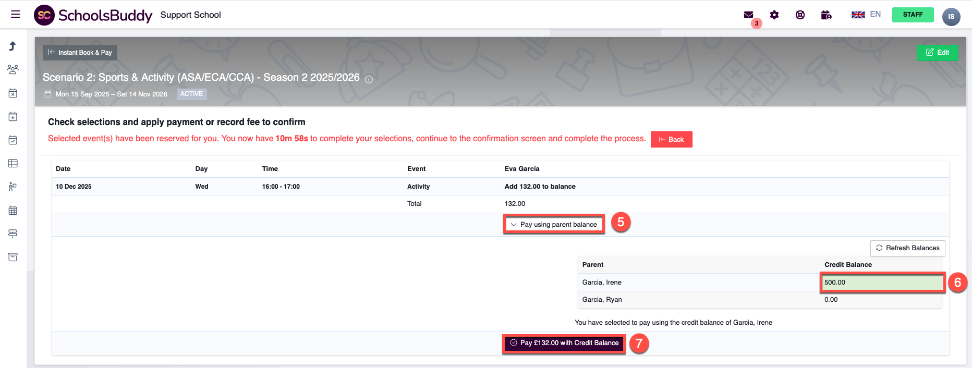Open the calendar with user icon
The height and width of the screenshot is (368, 972).
tap(826, 15)
